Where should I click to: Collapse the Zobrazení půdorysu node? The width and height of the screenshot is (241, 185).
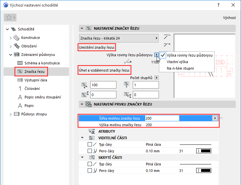click(10, 55)
